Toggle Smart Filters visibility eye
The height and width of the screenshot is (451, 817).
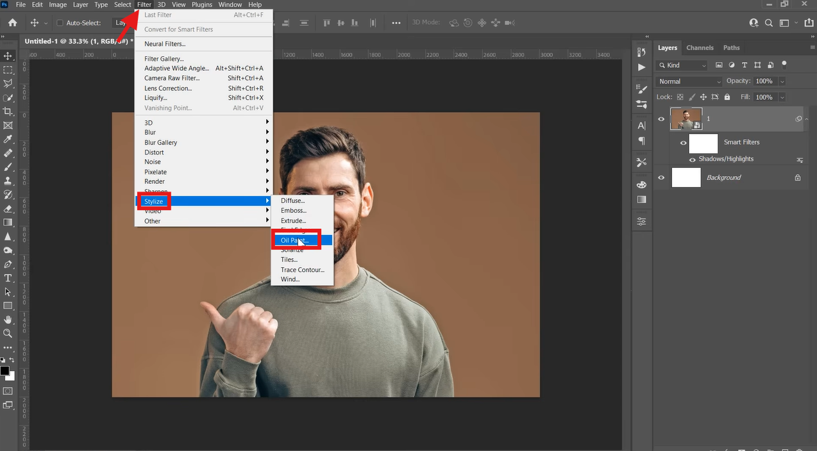pos(683,143)
